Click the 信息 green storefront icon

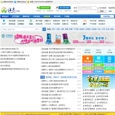pos(31,21)
